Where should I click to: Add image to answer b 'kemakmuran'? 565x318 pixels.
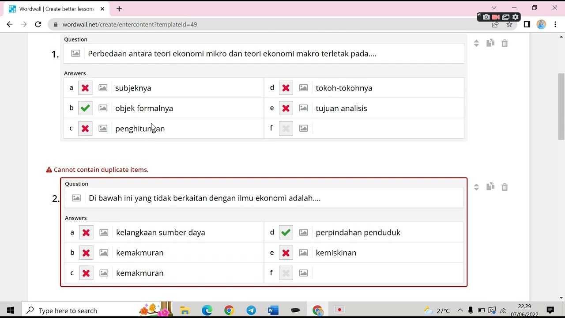[x=104, y=253]
